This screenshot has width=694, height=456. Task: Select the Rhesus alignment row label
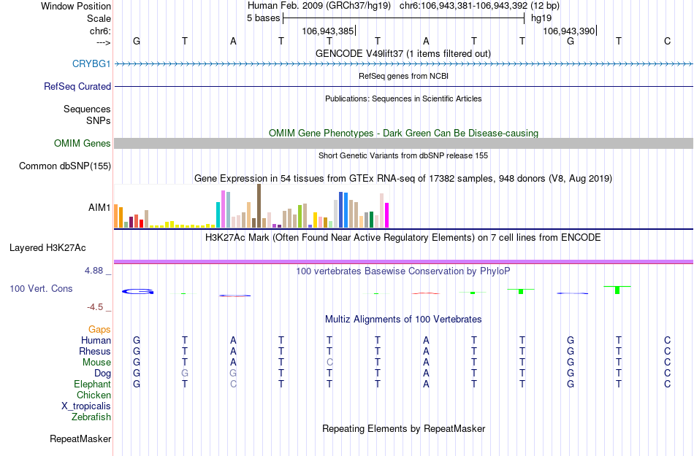95,351
